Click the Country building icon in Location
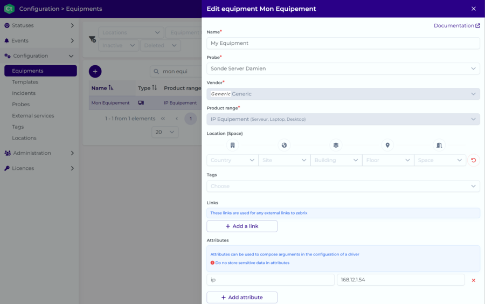 pyautogui.click(x=232, y=145)
